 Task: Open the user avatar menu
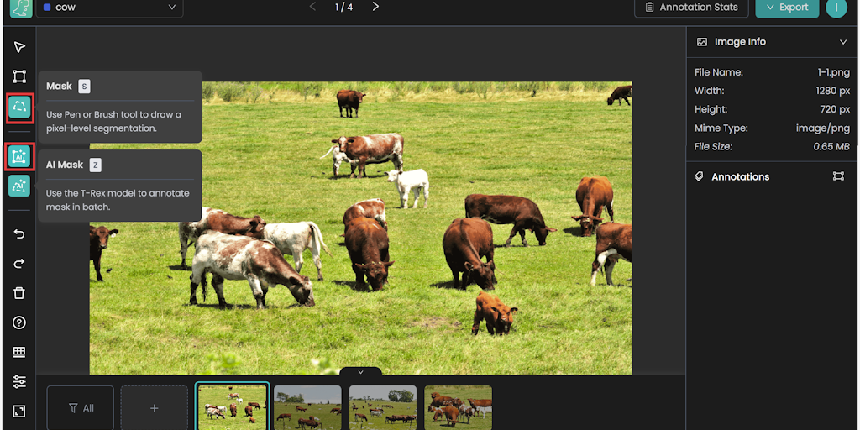tap(836, 7)
